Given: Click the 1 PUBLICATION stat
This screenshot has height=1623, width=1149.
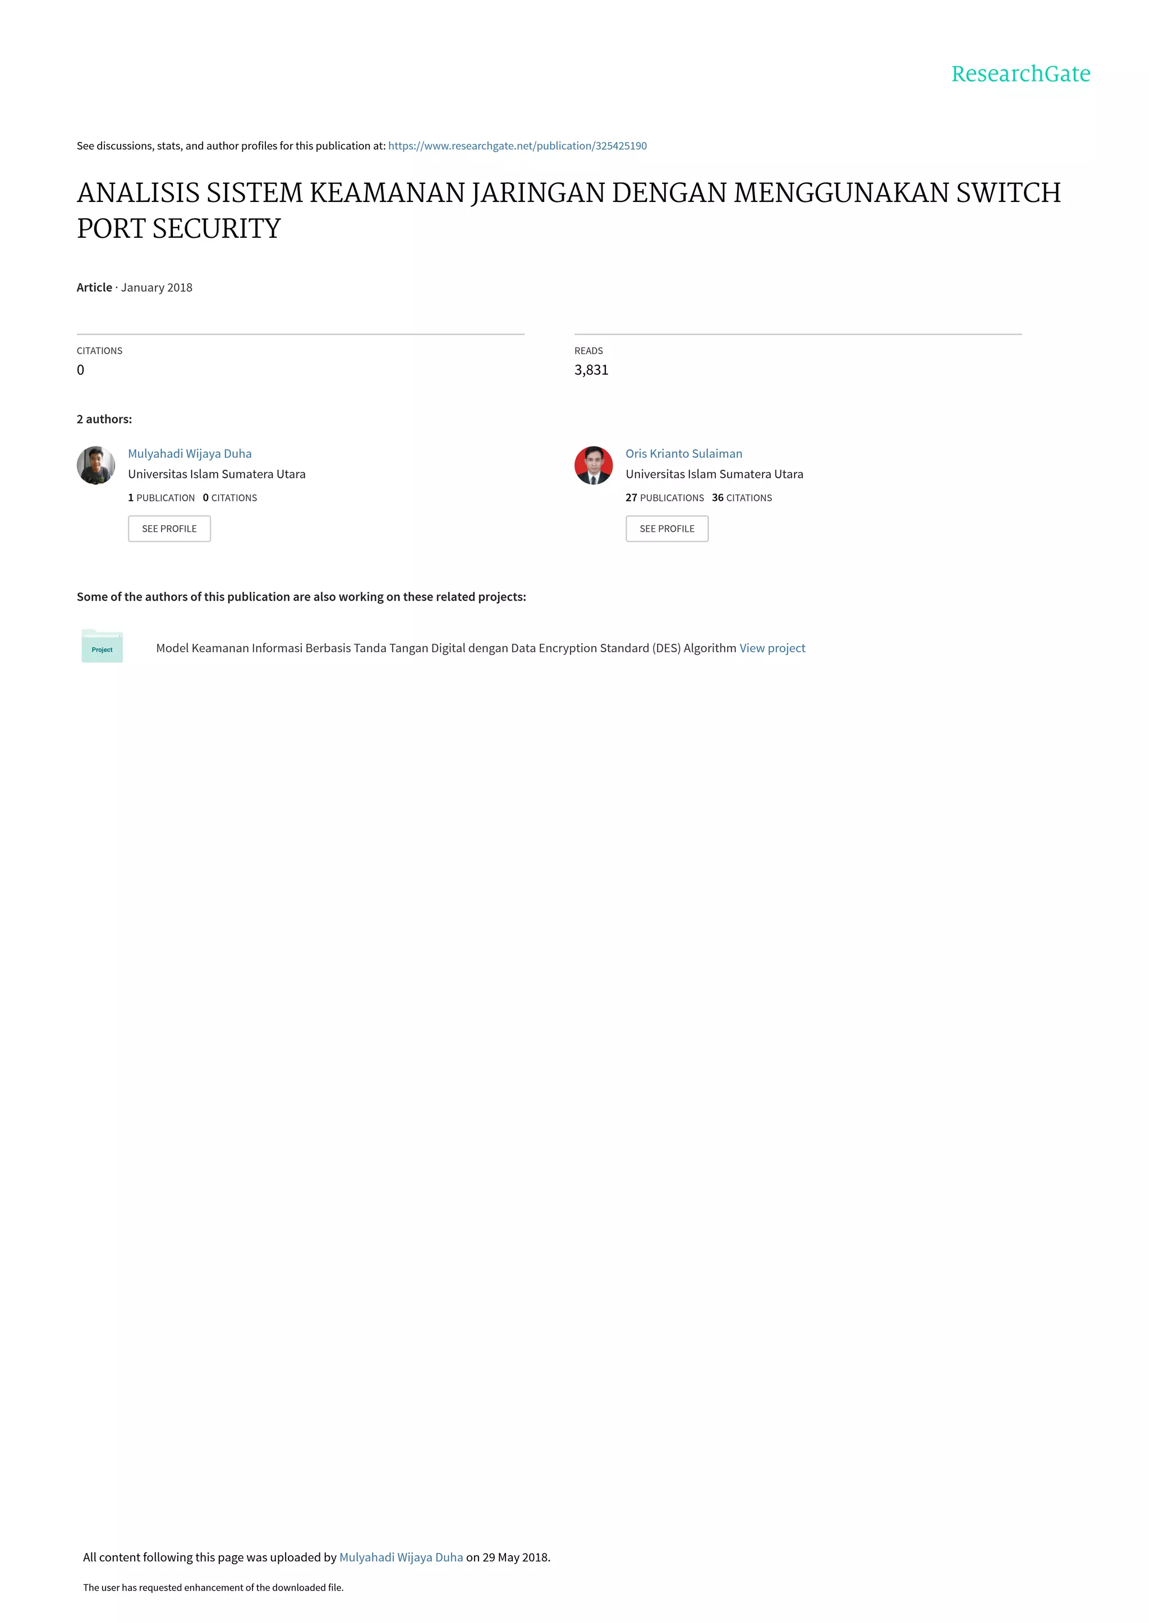Looking at the screenshot, I should click(x=162, y=498).
